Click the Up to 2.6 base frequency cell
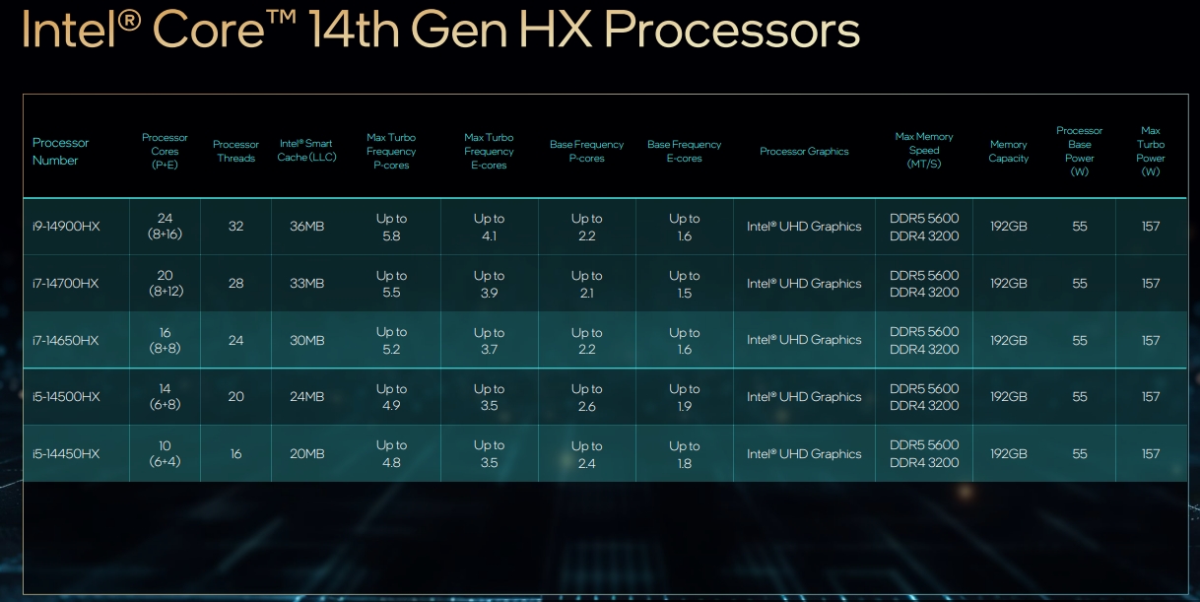 click(586, 397)
